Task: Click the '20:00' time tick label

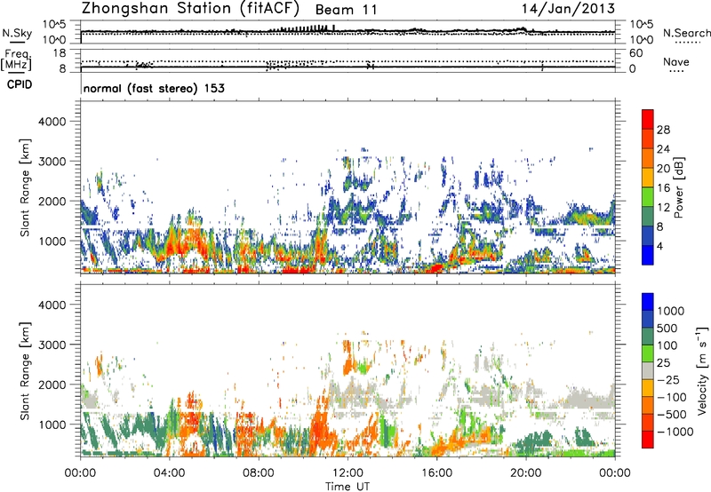Action: click(526, 473)
